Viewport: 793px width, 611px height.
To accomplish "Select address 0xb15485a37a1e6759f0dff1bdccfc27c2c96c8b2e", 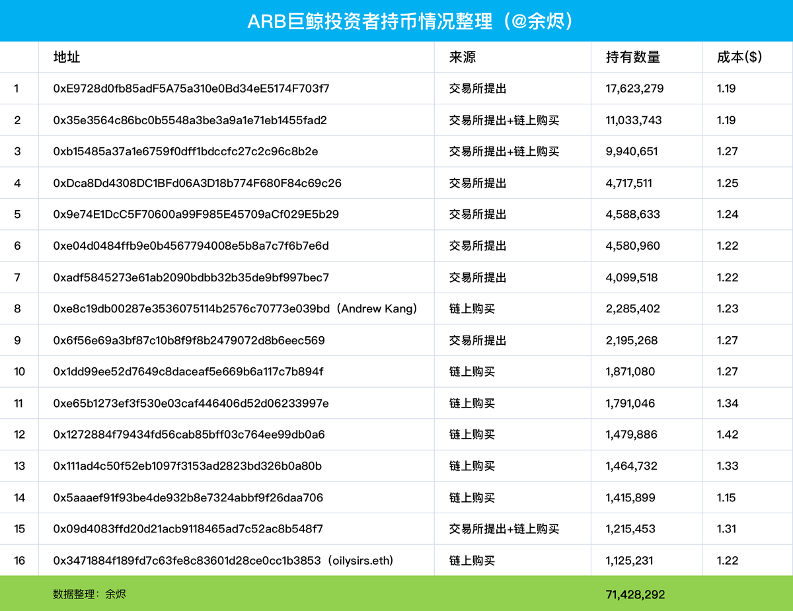I will [x=186, y=151].
